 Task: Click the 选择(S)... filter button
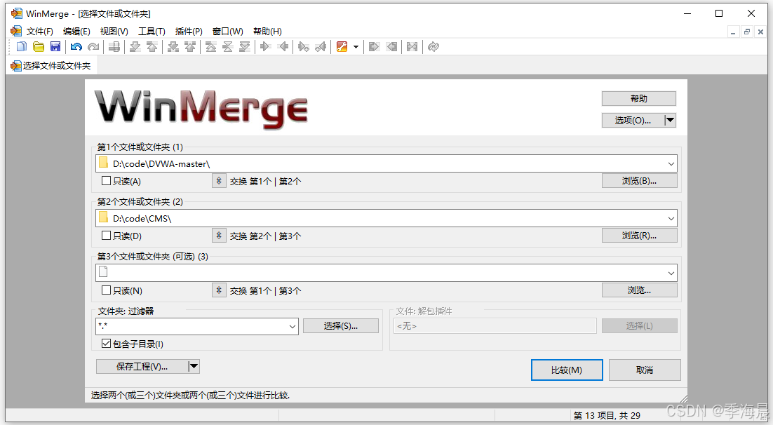(341, 326)
